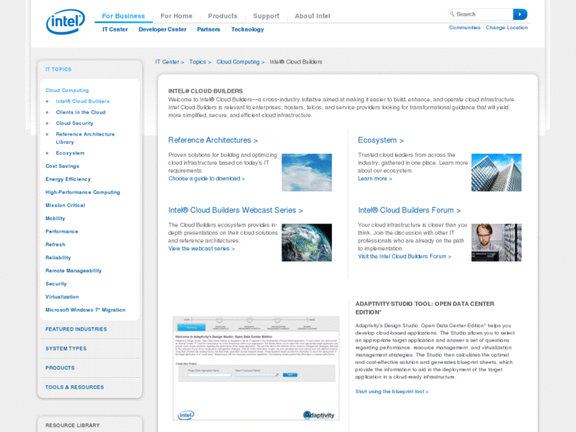Open the About Intel tab

tap(312, 16)
